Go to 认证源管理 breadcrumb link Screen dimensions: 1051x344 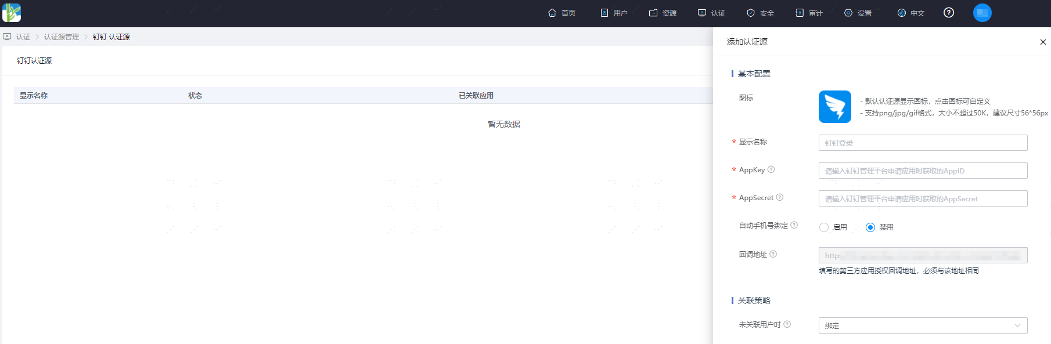62,37
